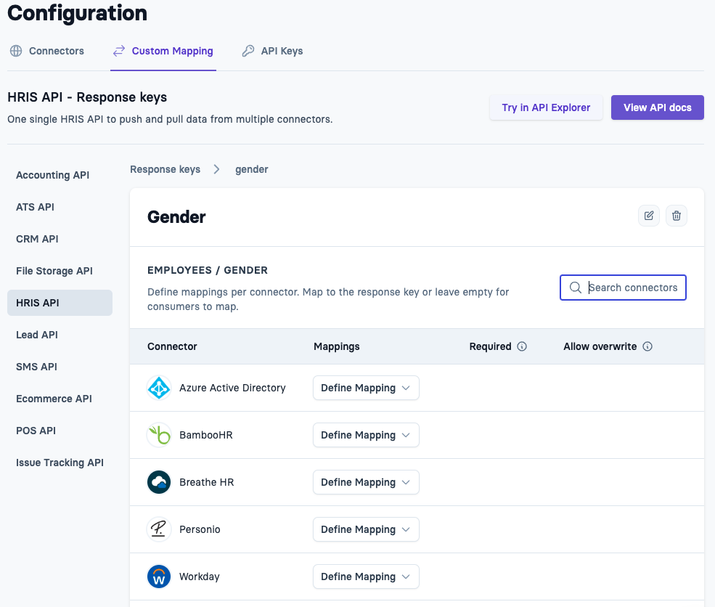Click the arrows icon beside Custom Mapping
Viewport: 715px width, 607px height.
point(119,51)
